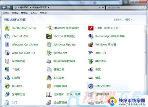Open the 查看(V) menu
Screen dimensions: 148x107
[x=25, y=13]
